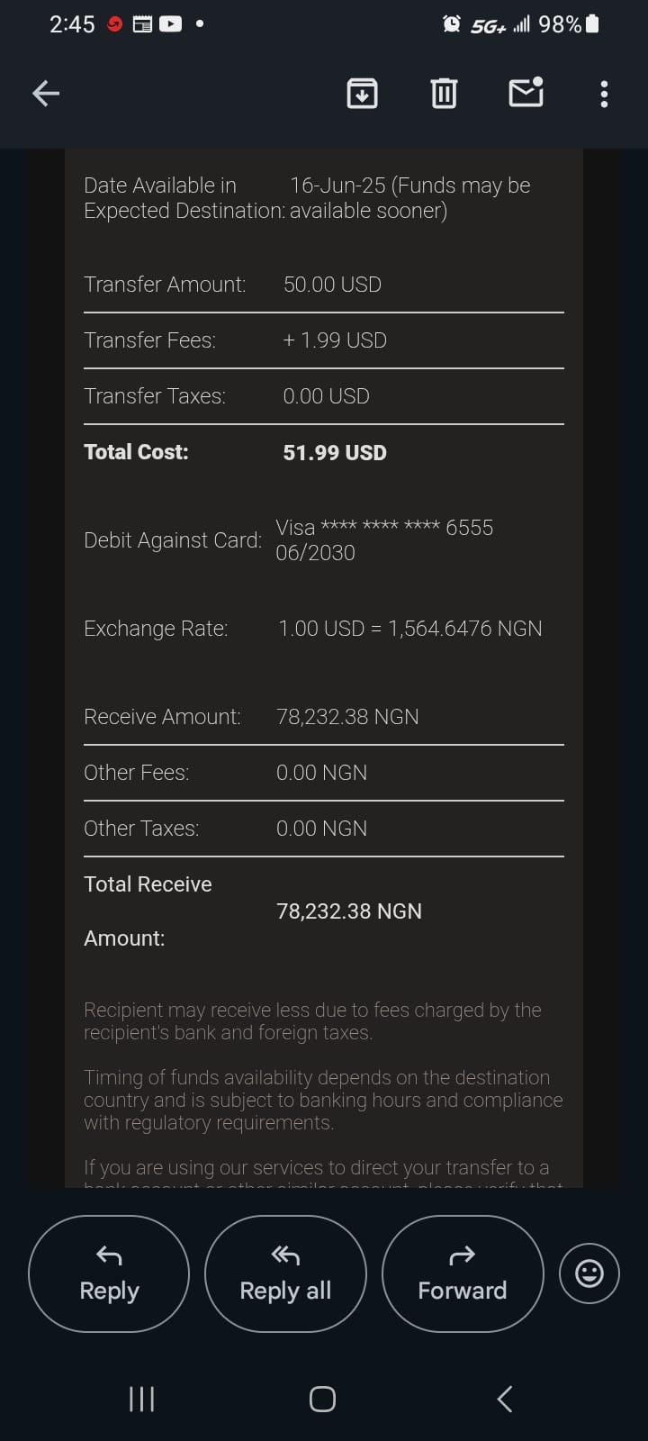
Task: Open Android recent apps
Action: [x=142, y=1399]
